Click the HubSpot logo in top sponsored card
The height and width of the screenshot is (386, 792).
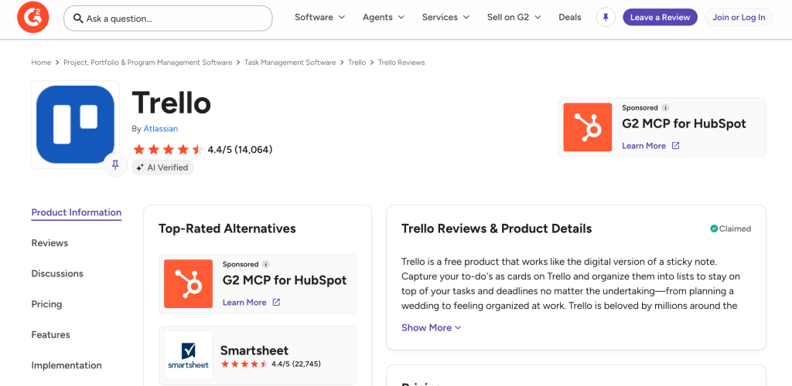pyautogui.click(x=588, y=127)
